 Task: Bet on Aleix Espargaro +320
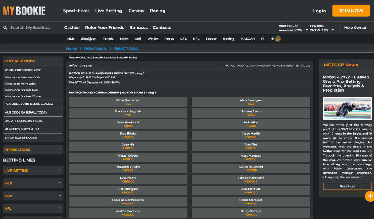(x=251, y=102)
